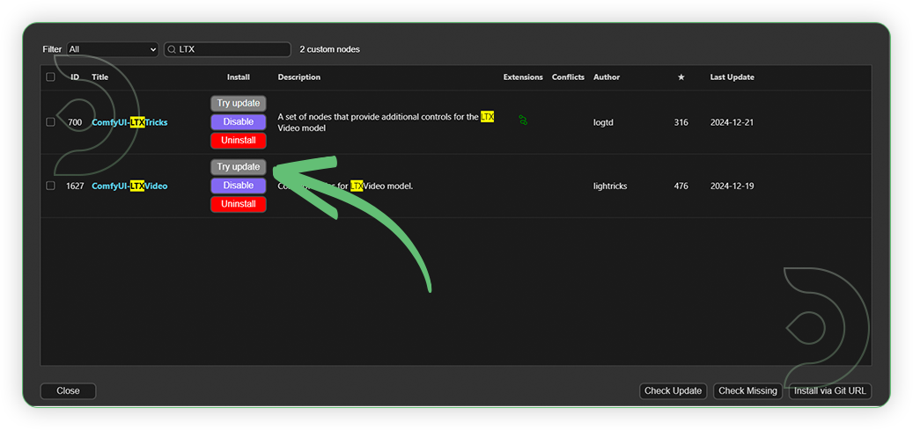Uninstall ComfyUI-LTXVideo
This screenshot has height=430, width=913.
point(238,204)
